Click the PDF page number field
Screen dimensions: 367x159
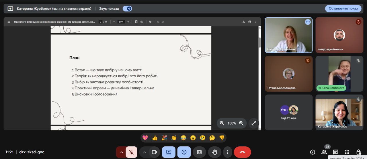click(100, 22)
